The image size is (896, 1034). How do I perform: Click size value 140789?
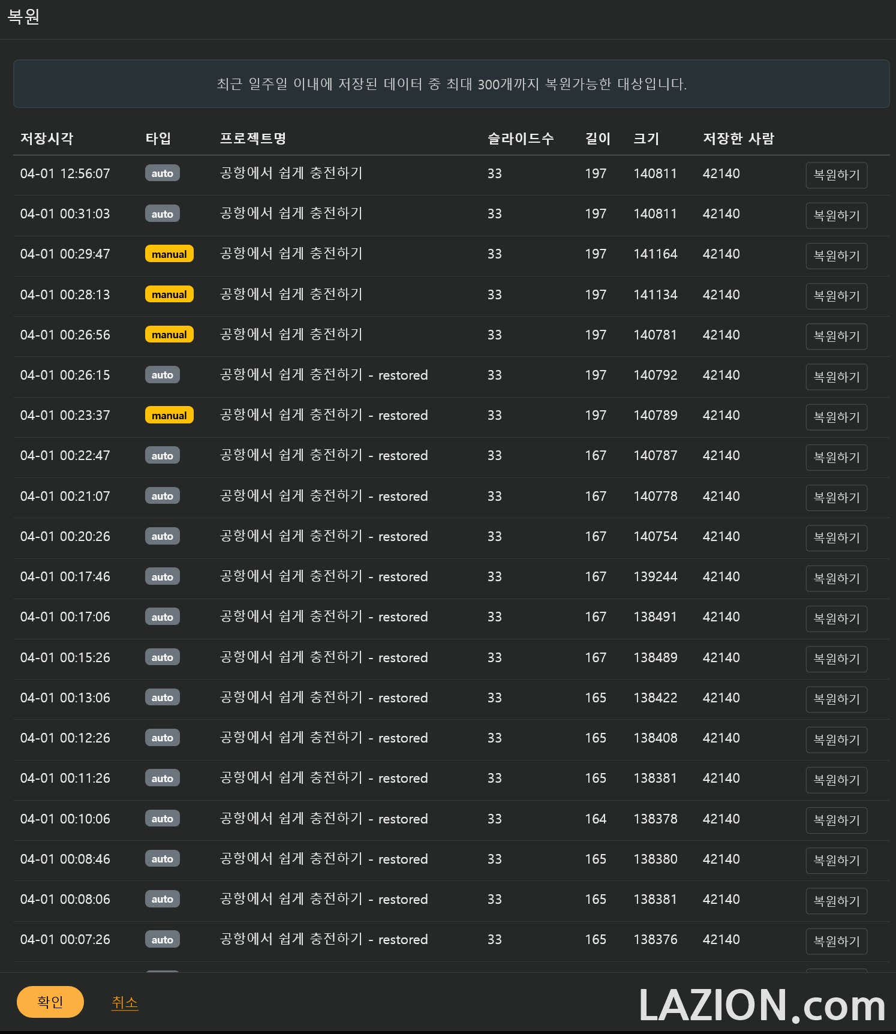click(x=656, y=415)
